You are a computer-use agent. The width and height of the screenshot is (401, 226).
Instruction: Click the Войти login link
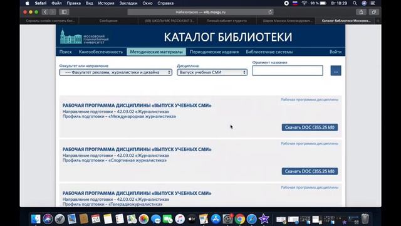pos(335,51)
